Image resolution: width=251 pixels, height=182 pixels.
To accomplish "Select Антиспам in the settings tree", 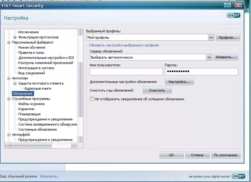I will click(x=20, y=78).
